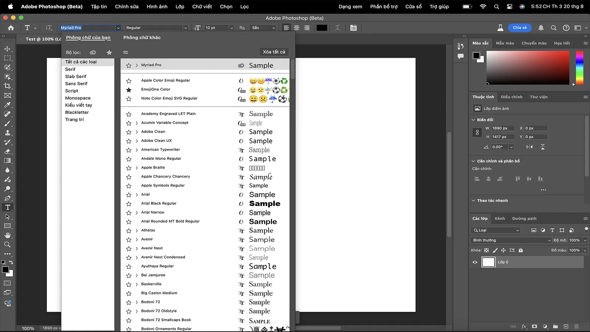Star the Baskerville font
Viewport: 590px width, 332px height.
pyautogui.click(x=129, y=284)
